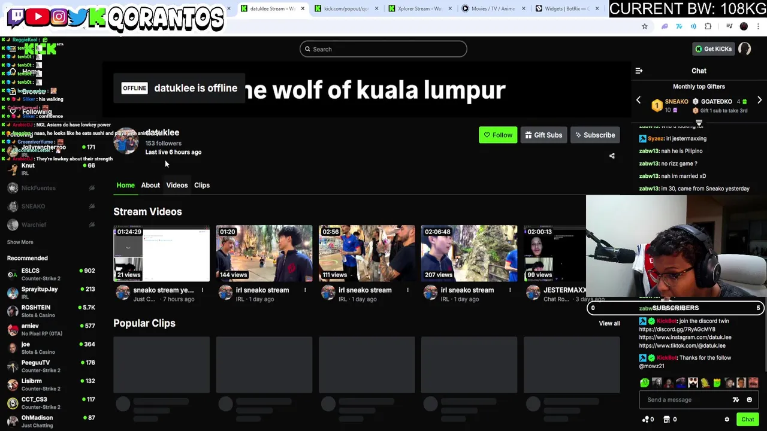
Task: Open the Kick account avatar menu
Action: [x=745, y=49]
